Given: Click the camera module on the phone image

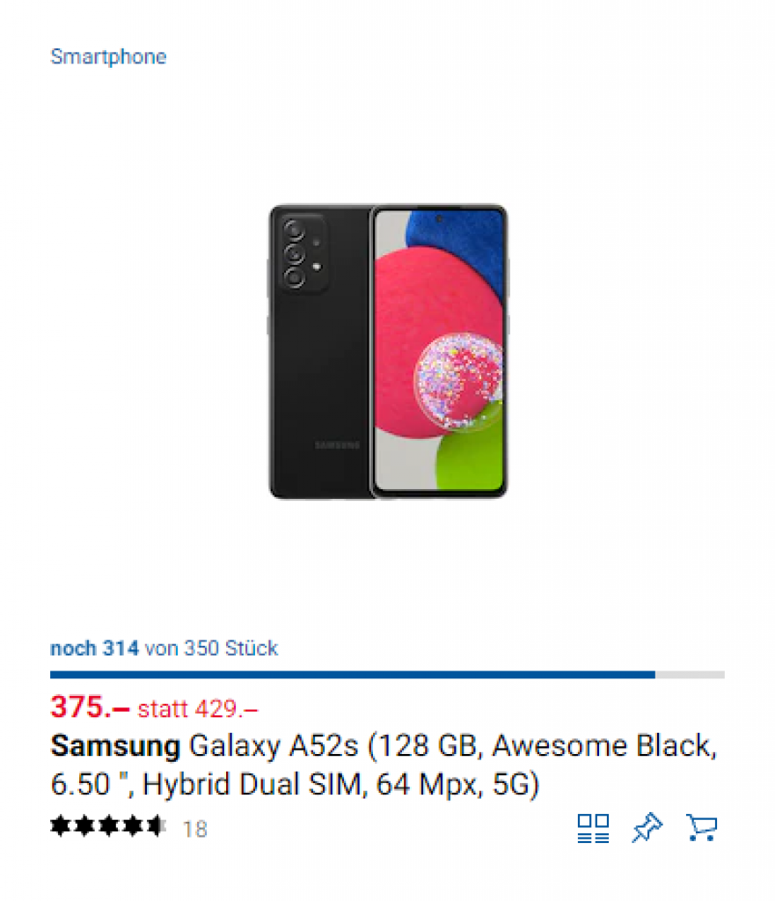Looking at the screenshot, I should click(x=299, y=255).
